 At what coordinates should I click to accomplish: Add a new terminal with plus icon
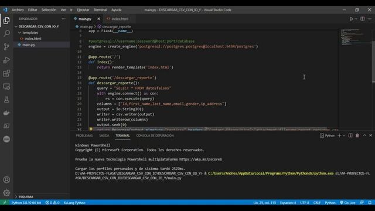point(339,135)
